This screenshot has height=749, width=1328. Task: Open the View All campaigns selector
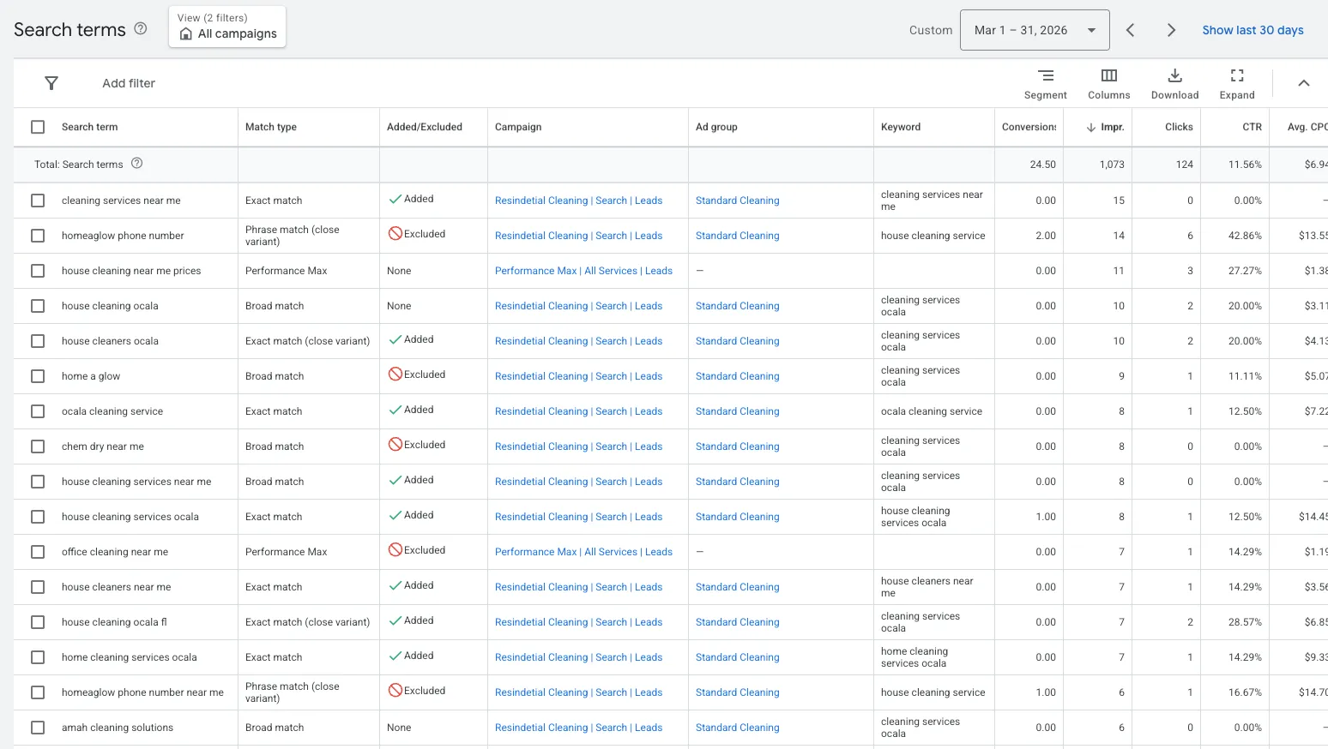click(x=227, y=27)
